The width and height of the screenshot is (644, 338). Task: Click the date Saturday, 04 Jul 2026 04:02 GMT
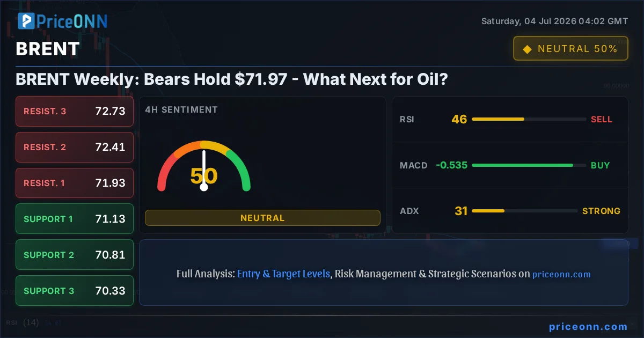pos(554,21)
